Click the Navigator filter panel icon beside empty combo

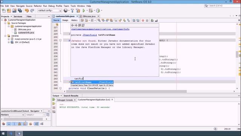[48, 115]
